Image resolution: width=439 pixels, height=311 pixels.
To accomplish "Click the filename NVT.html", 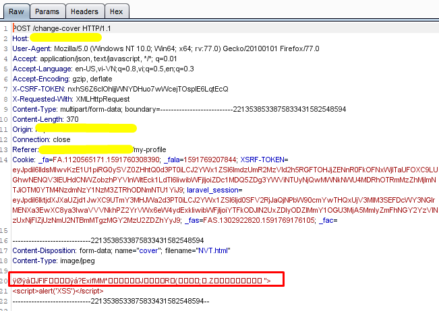I will click(x=213, y=250).
